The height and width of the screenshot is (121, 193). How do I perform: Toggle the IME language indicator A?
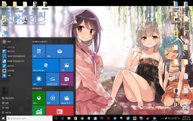coord(179,118)
